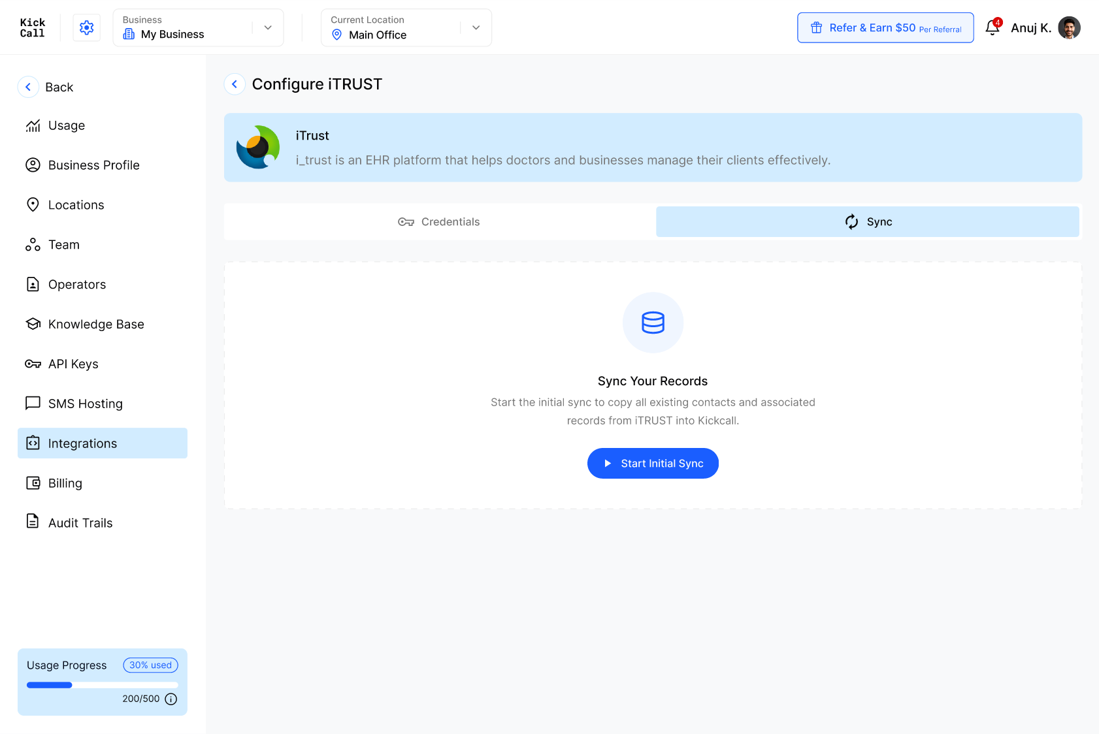
Task: Click the Knowledge Base graduation cap icon
Action: [33, 324]
